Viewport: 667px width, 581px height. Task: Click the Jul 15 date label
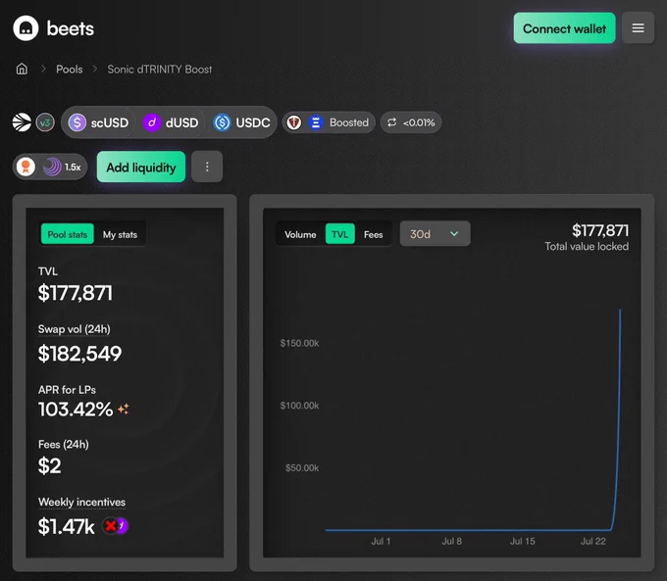coord(523,541)
